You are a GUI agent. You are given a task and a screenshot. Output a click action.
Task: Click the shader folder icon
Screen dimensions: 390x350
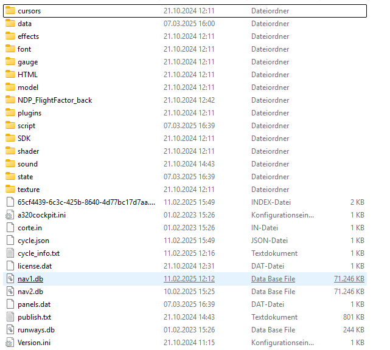coord(10,151)
